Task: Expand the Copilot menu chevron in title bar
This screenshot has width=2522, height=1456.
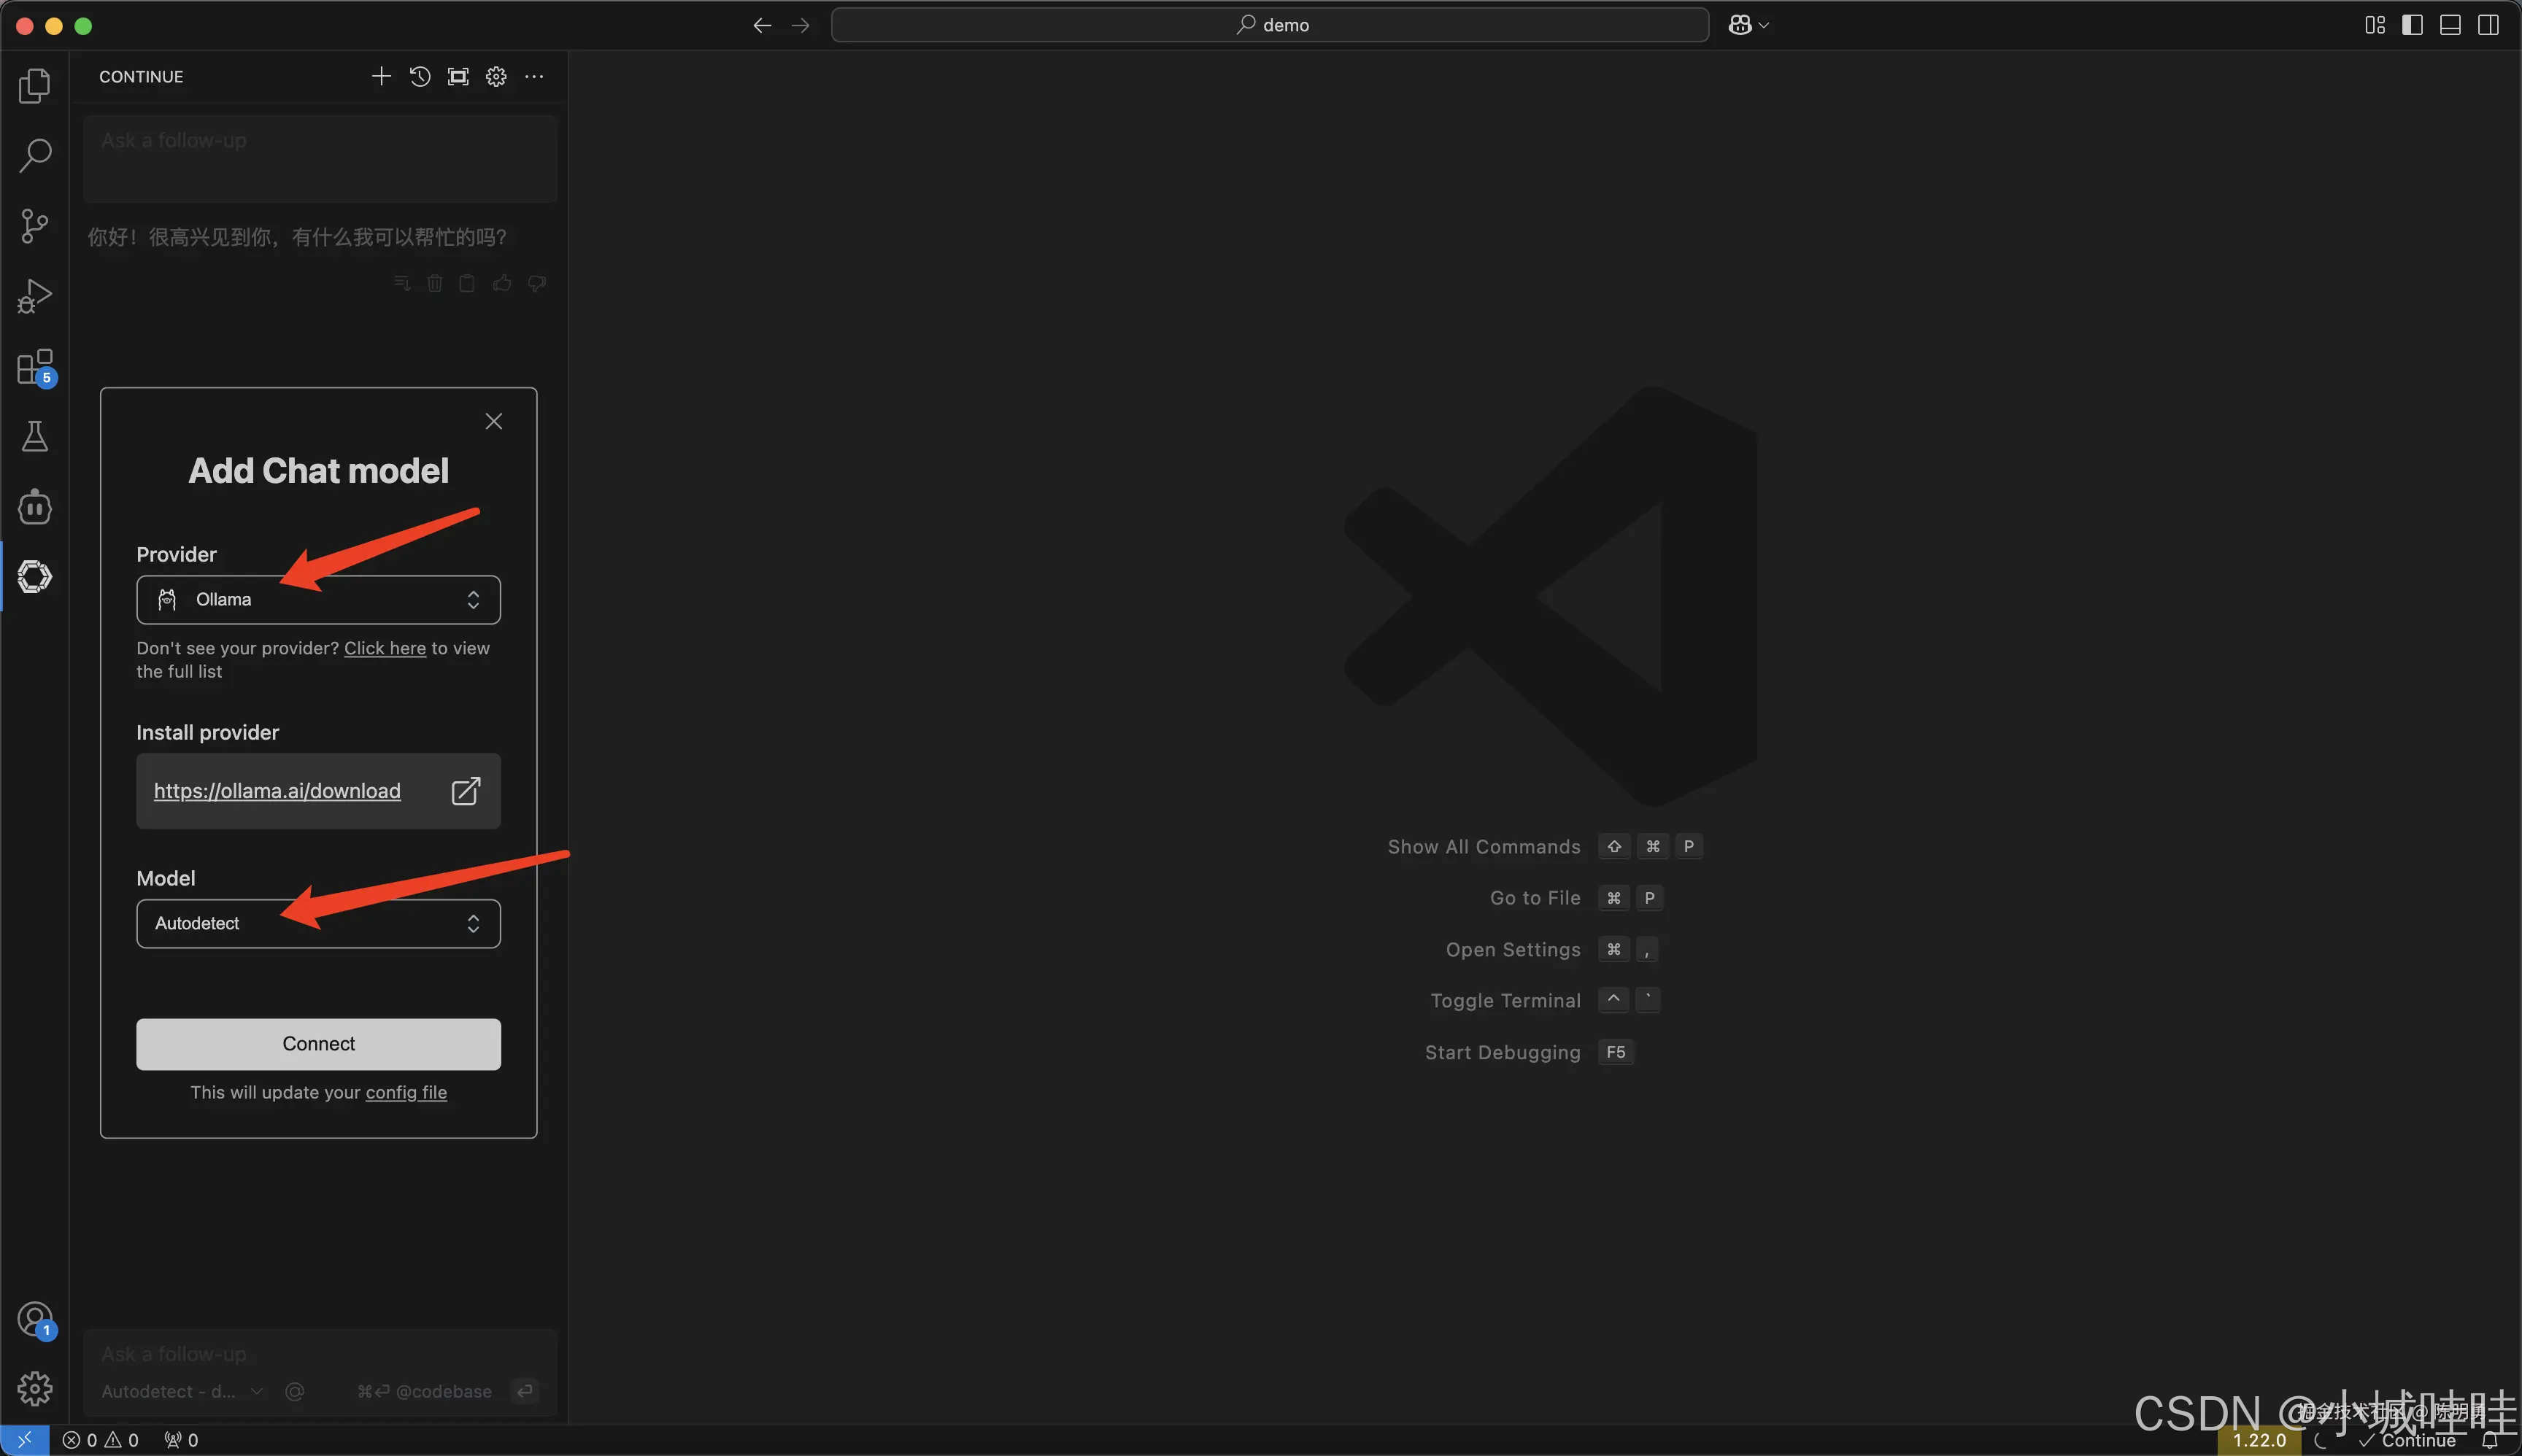Action: (x=1764, y=25)
